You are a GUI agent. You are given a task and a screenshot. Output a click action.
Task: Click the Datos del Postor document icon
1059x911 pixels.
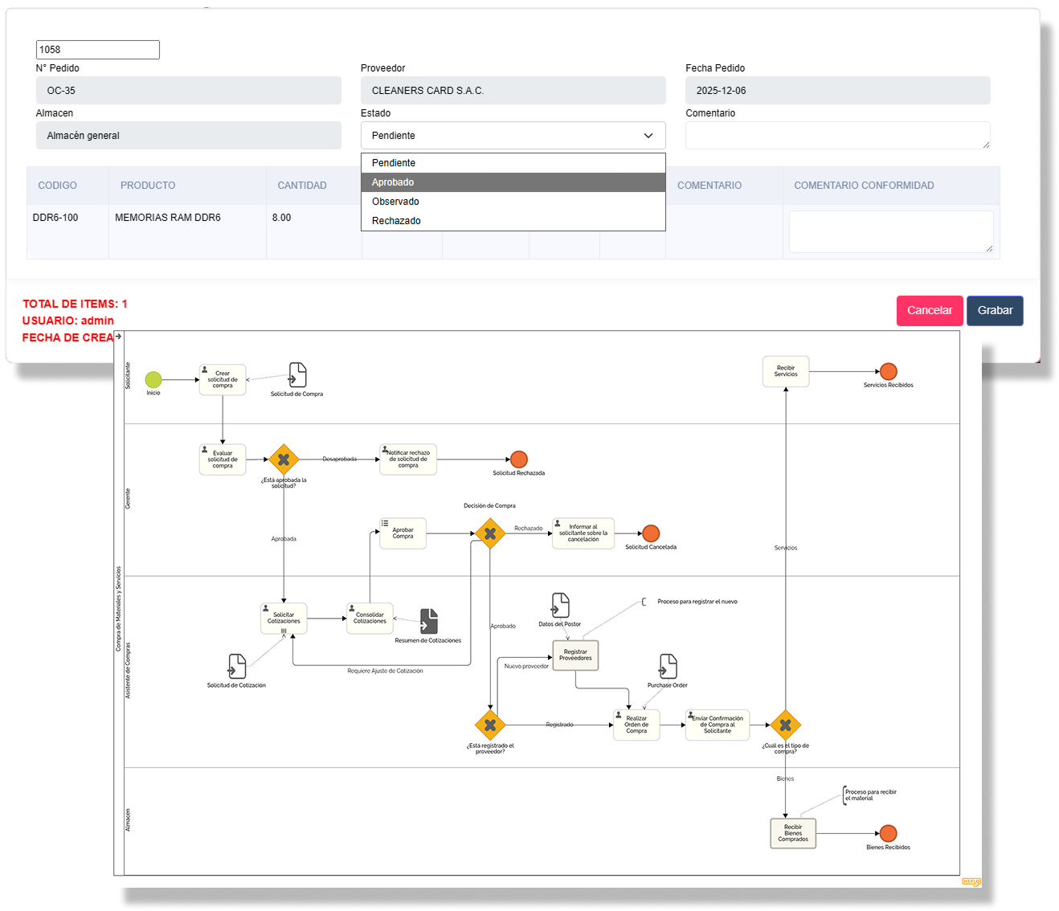coord(560,606)
